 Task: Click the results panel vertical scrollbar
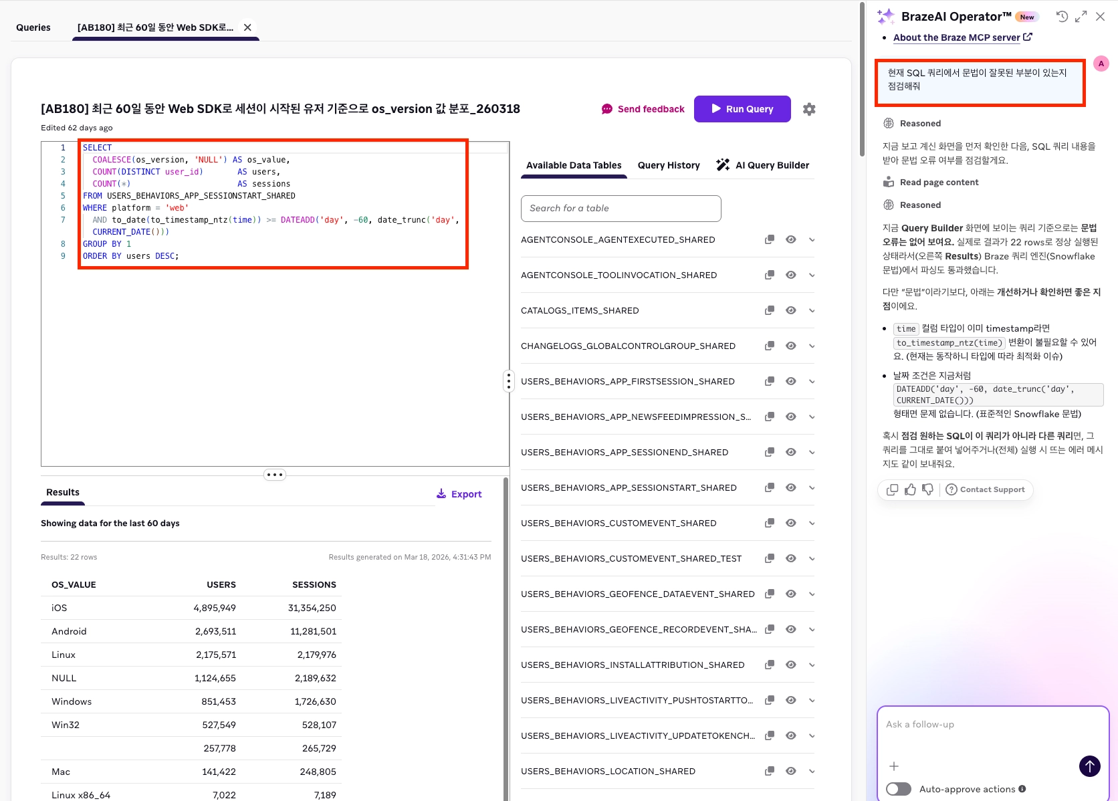click(506, 639)
